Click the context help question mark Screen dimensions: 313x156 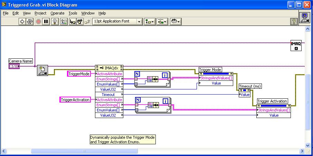coord(294,21)
